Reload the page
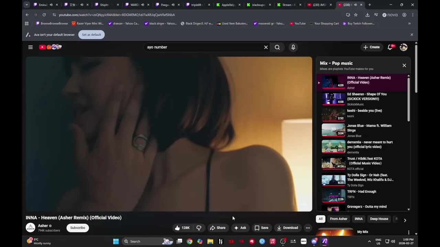The height and width of the screenshot is (247, 440). (44, 15)
